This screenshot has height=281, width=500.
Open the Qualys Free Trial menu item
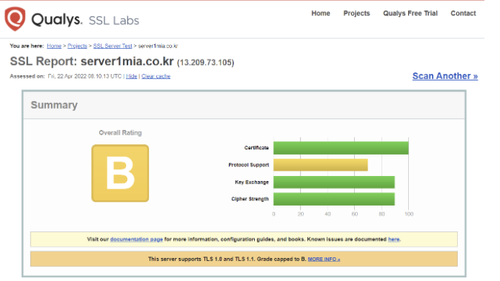tap(410, 13)
